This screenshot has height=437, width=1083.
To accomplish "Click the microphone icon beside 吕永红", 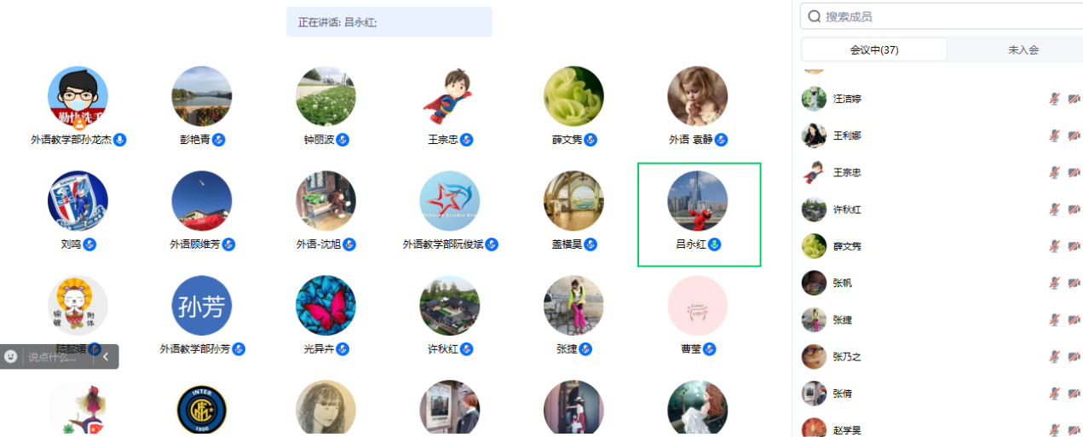I will 715,244.
